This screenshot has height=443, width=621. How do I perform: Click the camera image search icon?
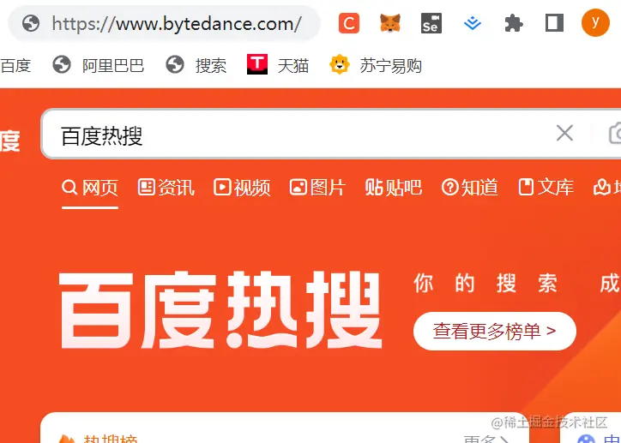point(615,134)
